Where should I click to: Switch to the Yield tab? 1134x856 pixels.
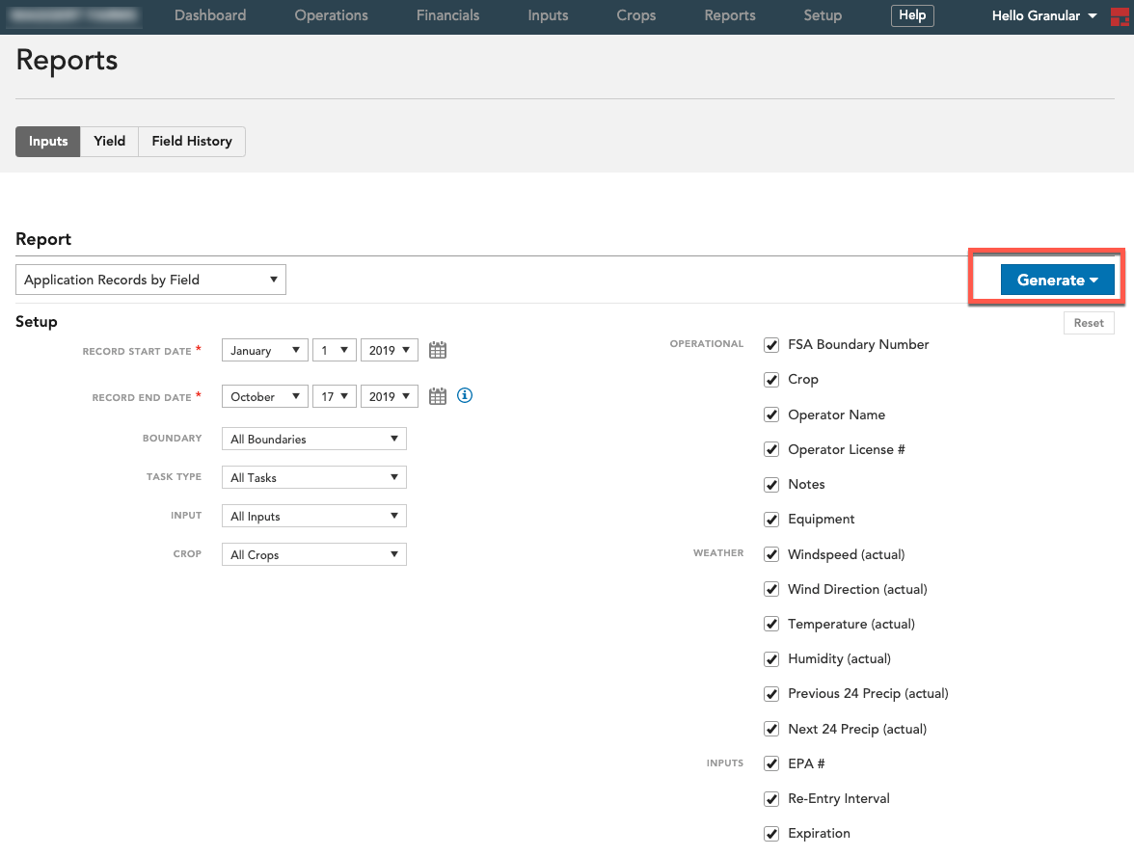tap(109, 142)
